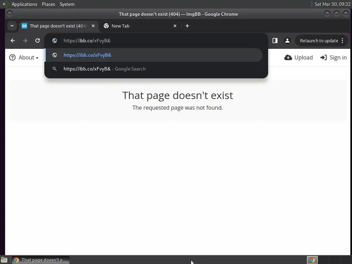Close the ImgBB 404 tab

pyautogui.click(x=93, y=26)
